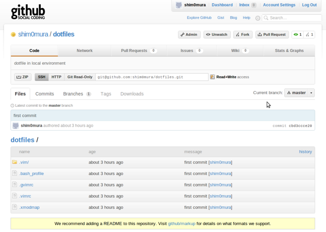Open the Wiki tab

[x=240, y=51]
